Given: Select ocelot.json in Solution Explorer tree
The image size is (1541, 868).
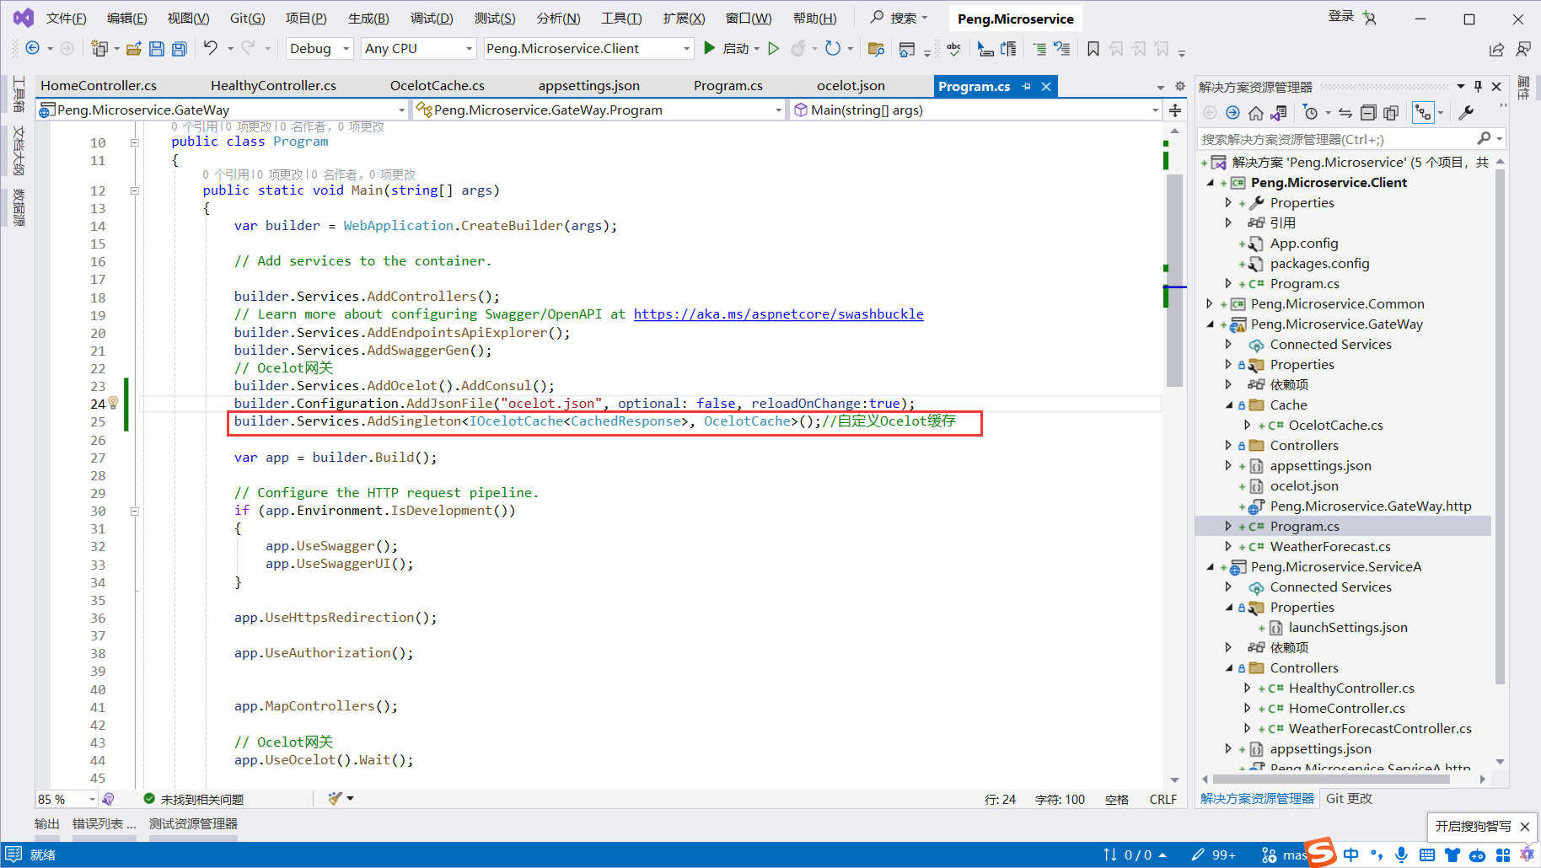Looking at the screenshot, I should [1304, 486].
